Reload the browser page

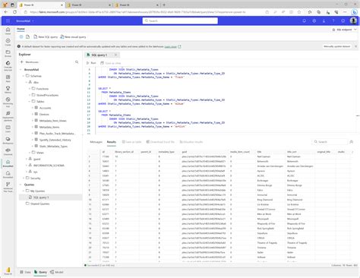[x=14, y=12]
